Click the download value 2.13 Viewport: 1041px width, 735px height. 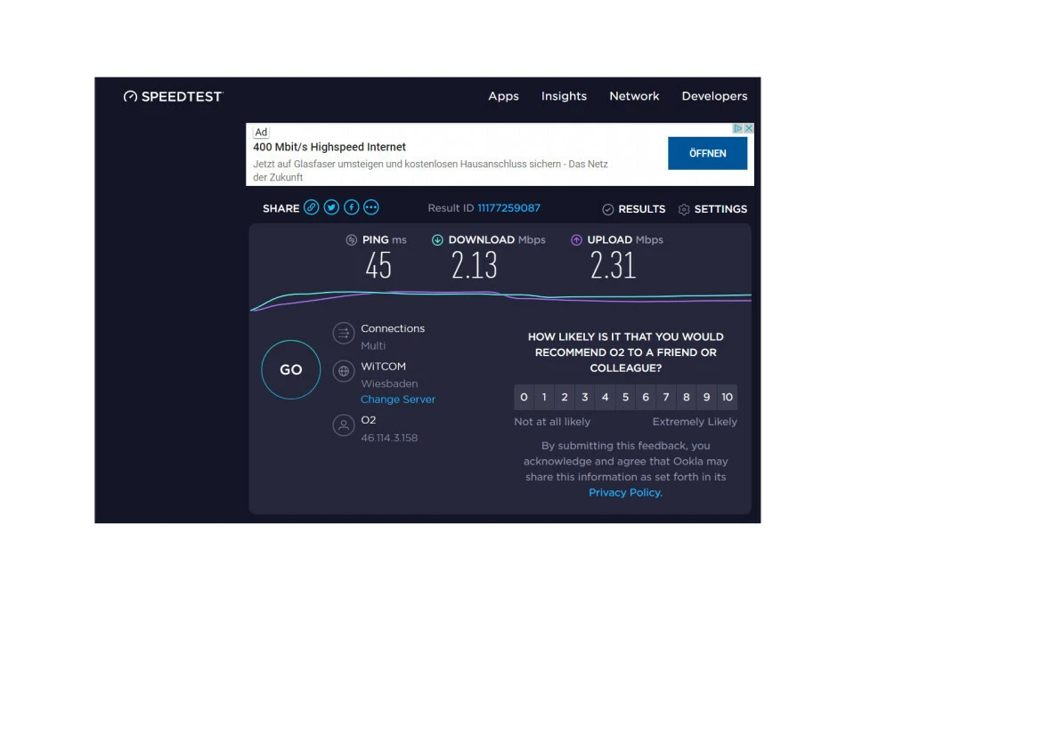click(x=474, y=265)
